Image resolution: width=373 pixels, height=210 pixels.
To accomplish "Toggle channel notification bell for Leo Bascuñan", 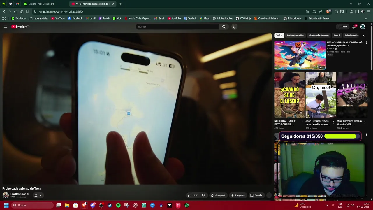I will coord(36,195).
